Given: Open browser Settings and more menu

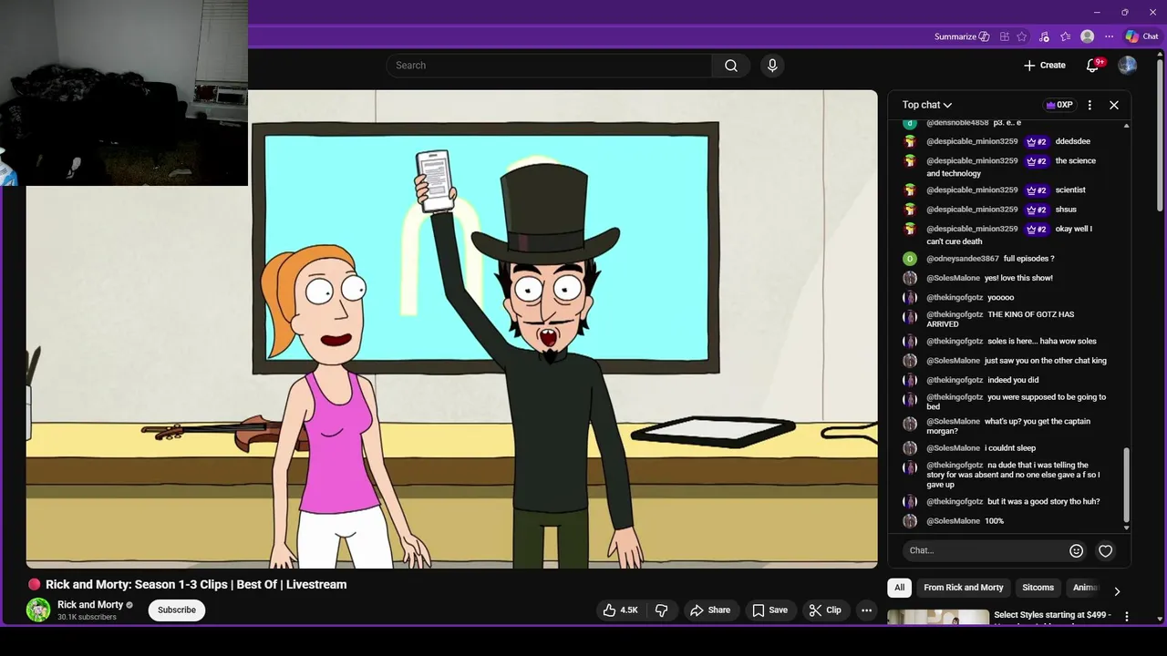Looking at the screenshot, I should point(1109,36).
